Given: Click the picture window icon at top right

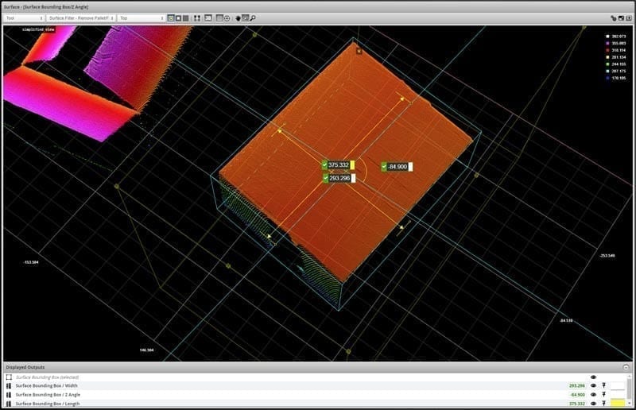Looking at the screenshot, I should pos(621,17).
